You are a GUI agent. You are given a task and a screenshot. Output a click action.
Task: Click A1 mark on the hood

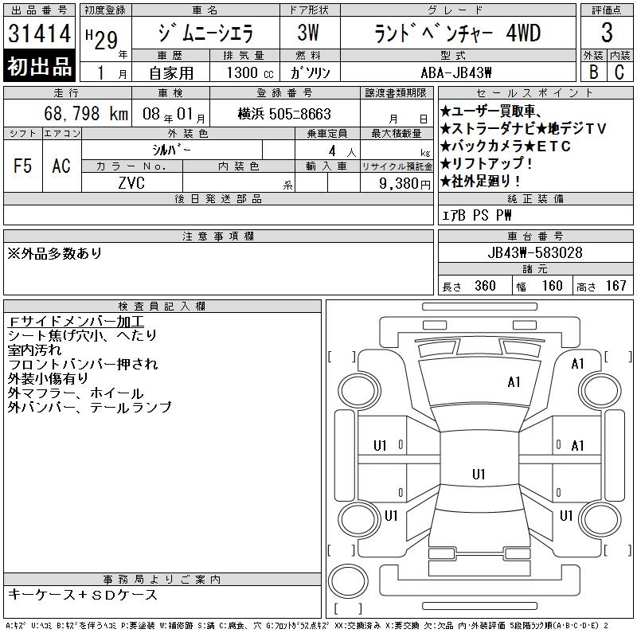514,382
